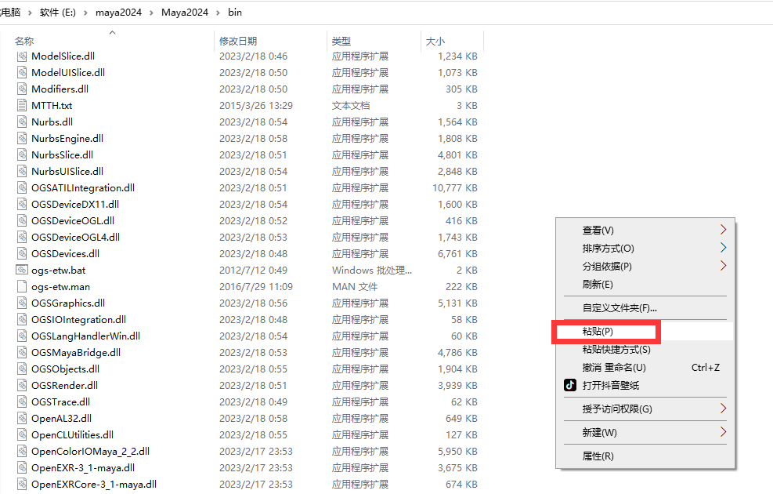Expand the 查看(V) submenu
The height and width of the screenshot is (494, 773).
pyautogui.click(x=645, y=230)
